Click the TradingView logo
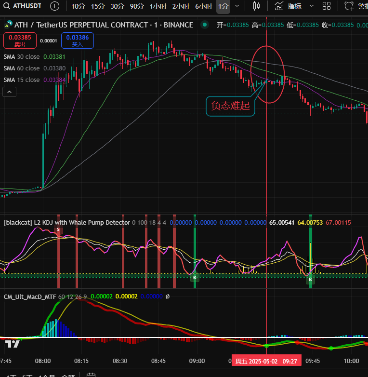The height and width of the screenshot is (377, 368). (x=12, y=344)
